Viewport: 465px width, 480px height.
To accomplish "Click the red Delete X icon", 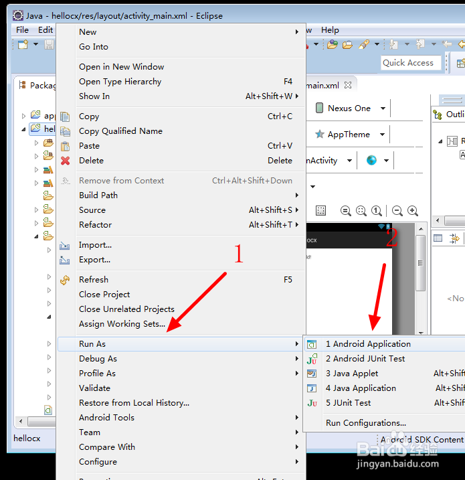I will click(x=65, y=161).
